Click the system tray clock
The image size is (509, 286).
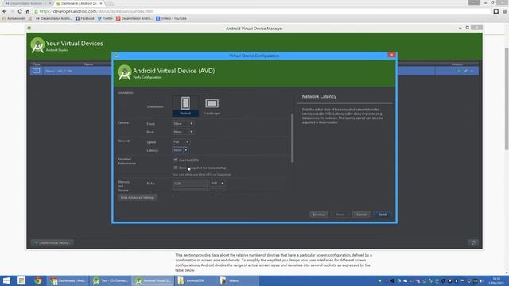click(x=496, y=280)
